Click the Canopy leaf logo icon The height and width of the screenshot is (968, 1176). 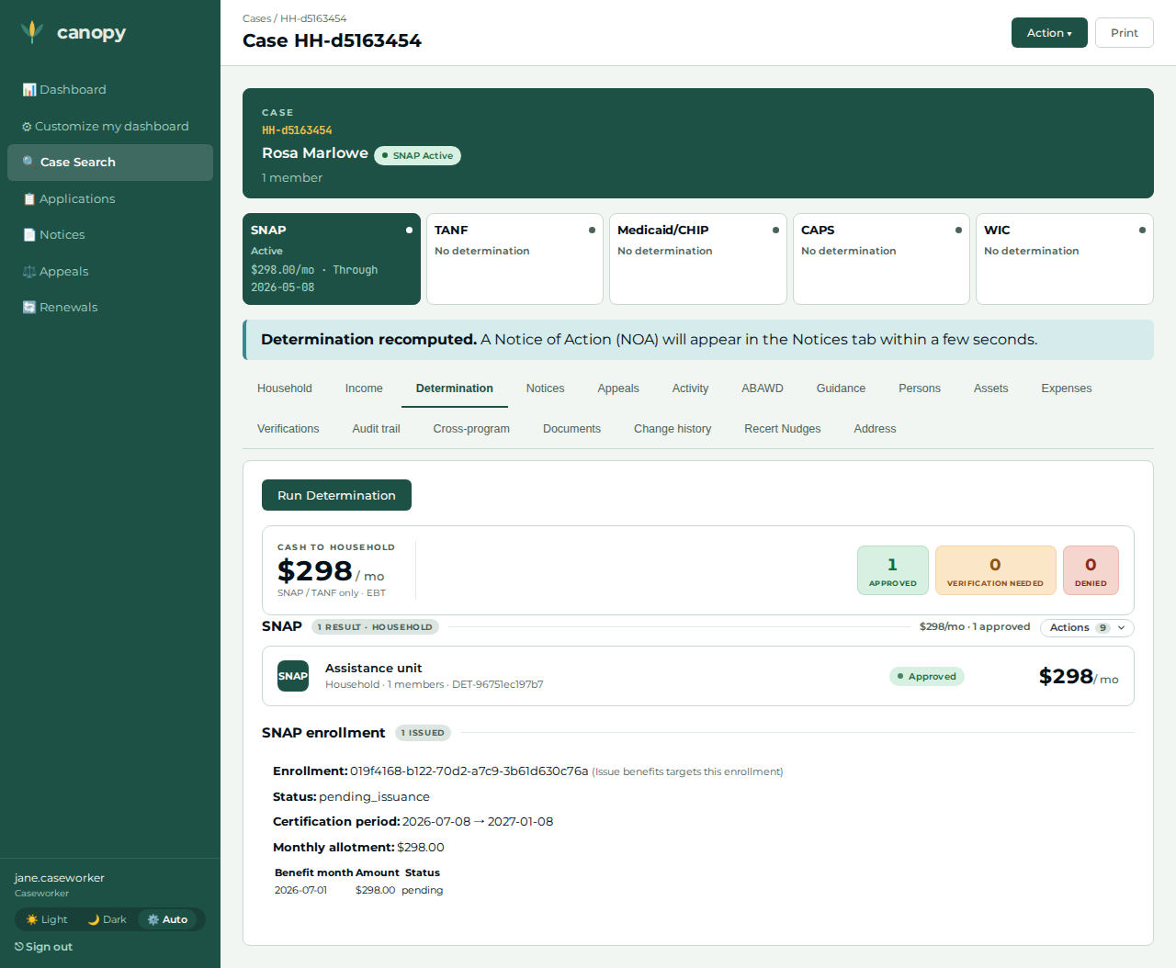pyautogui.click(x=32, y=32)
